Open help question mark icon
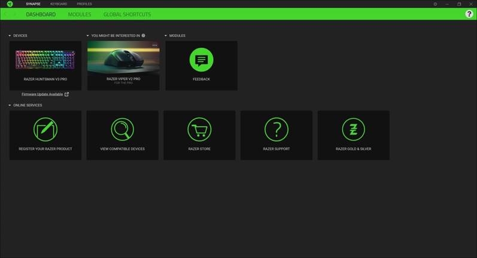This screenshot has height=258, width=477. [x=469, y=14]
